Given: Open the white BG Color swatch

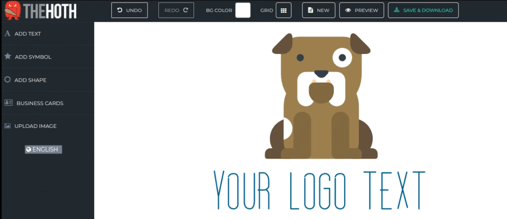Looking at the screenshot, I should pos(243,10).
